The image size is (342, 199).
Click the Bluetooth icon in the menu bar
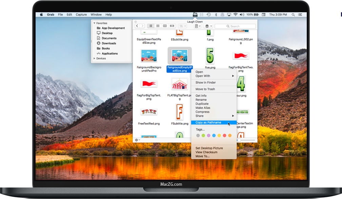[216, 15]
